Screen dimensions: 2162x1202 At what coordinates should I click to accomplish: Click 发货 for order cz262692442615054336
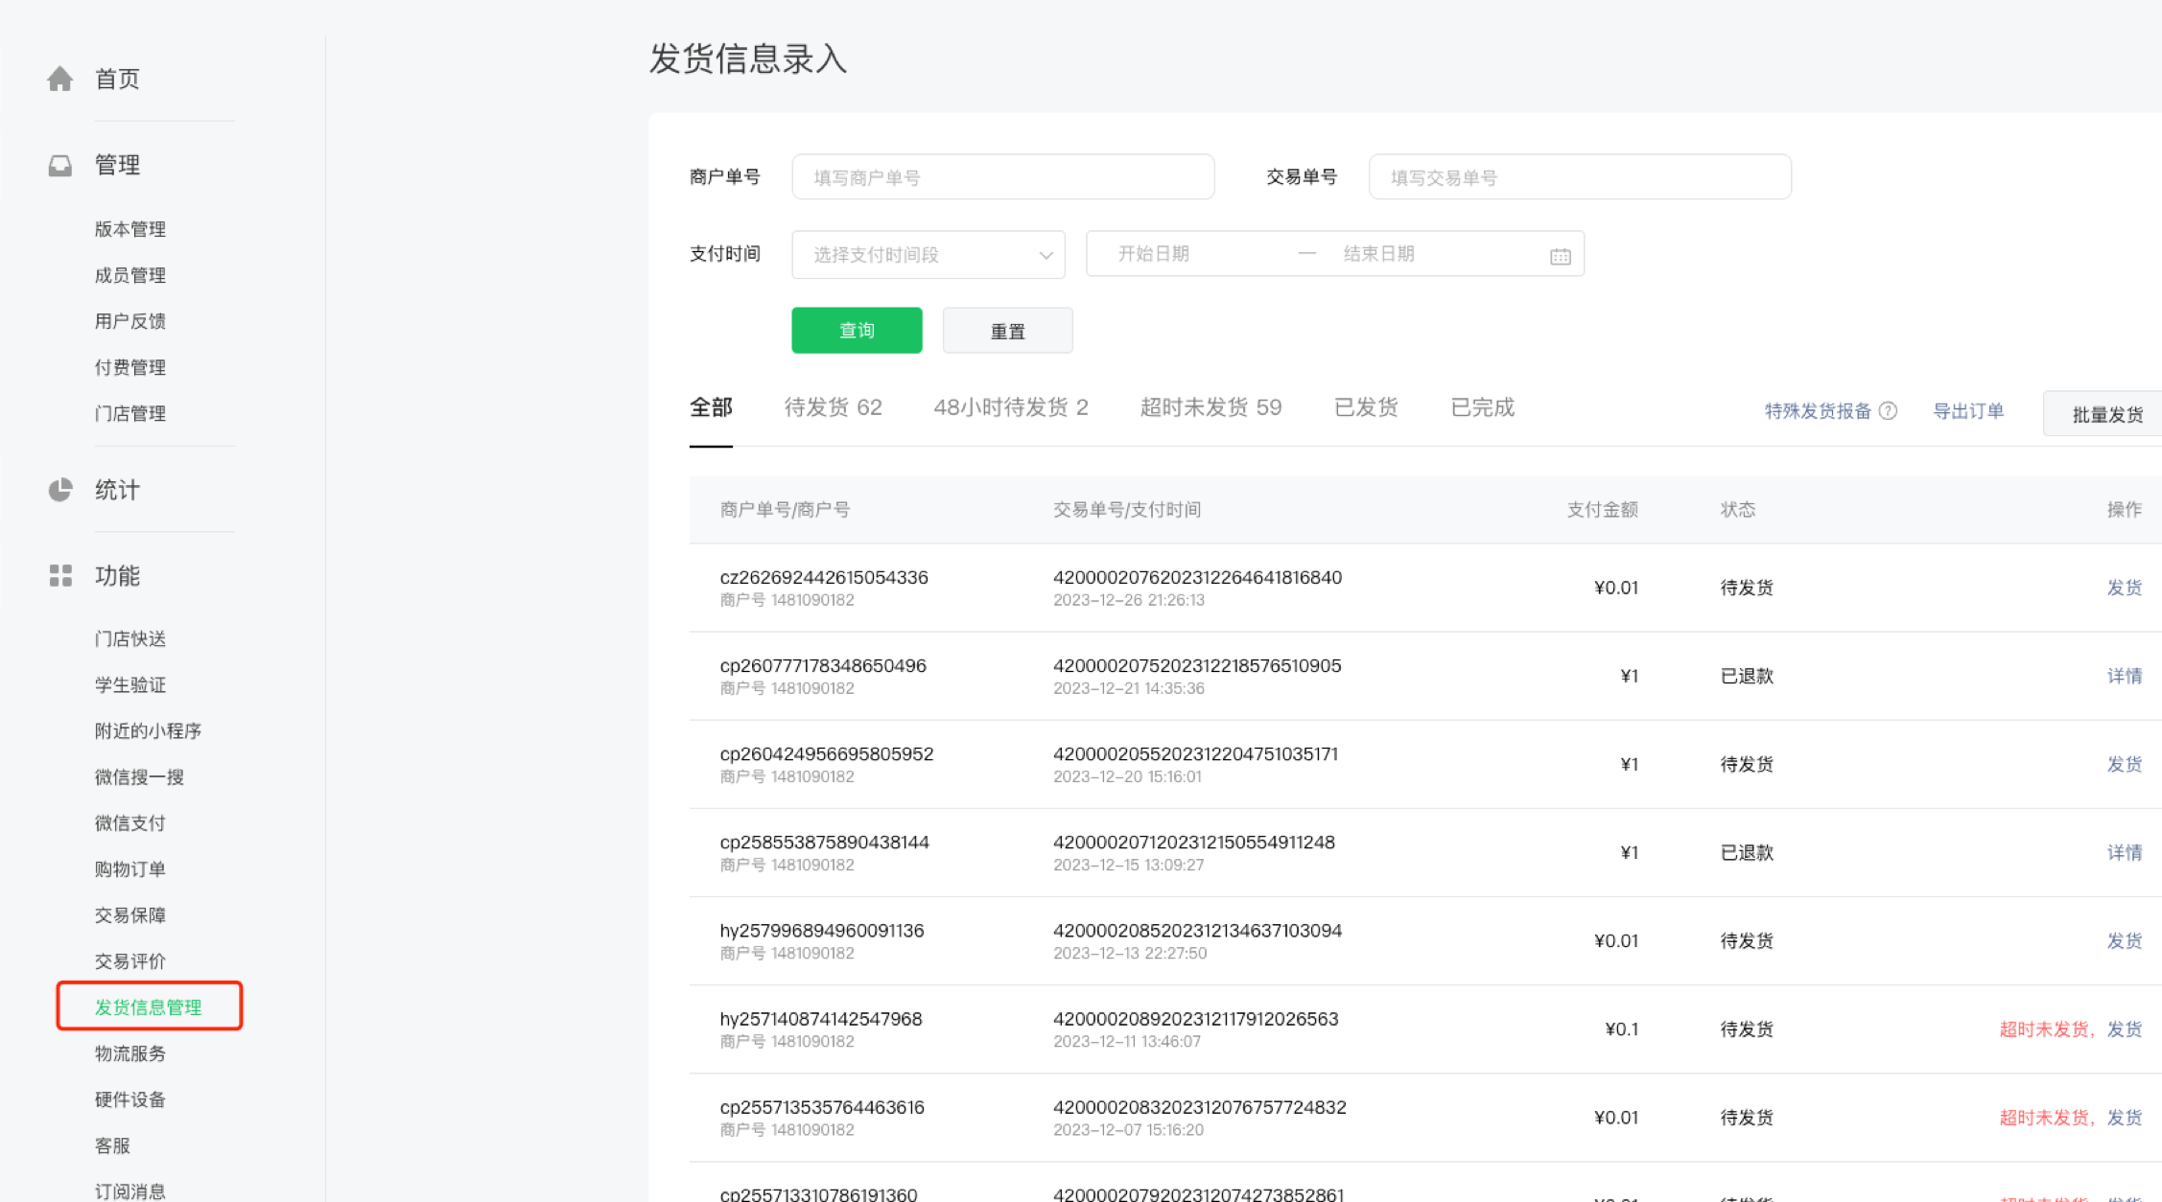[x=2124, y=587]
